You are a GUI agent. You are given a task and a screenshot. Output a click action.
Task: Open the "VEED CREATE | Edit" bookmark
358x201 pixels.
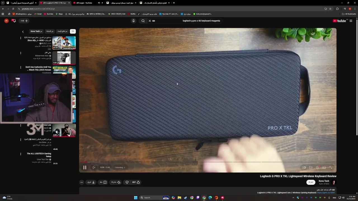(117, 14)
